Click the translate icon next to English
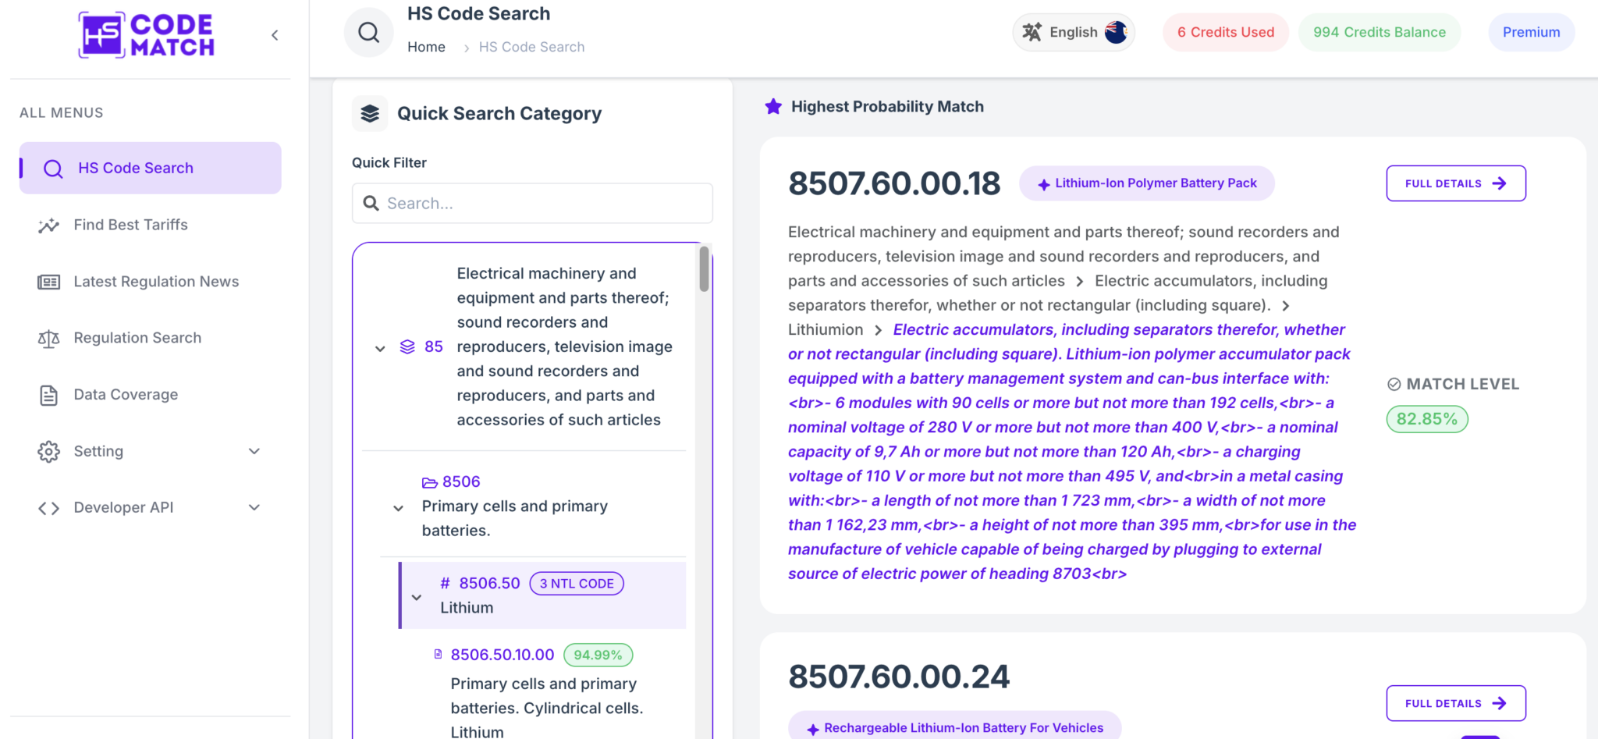The width and height of the screenshot is (1598, 739). click(x=1032, y=32)
